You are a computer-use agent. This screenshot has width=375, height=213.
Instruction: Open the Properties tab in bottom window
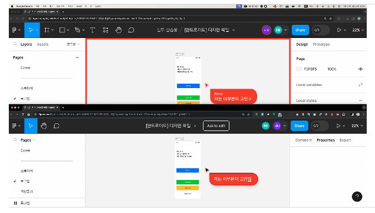coord(326,140)
